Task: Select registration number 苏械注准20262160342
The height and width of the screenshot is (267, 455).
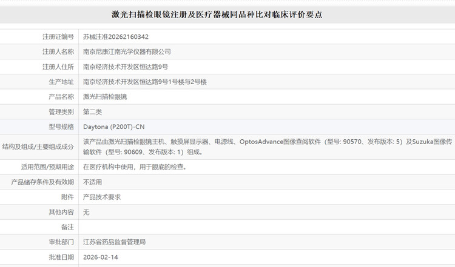Action: click(116, 37)
